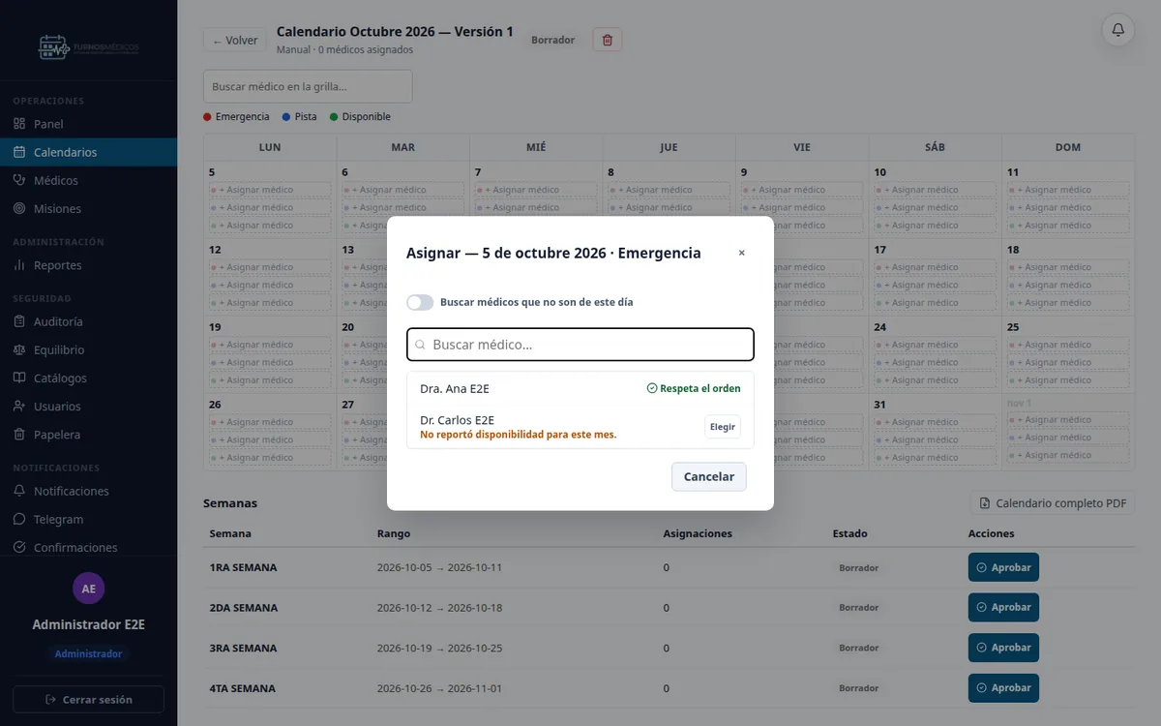Viewport: 1161px width, 726px height.
Task: Click the red Emergencia legend dot
Action: point(207,117)
